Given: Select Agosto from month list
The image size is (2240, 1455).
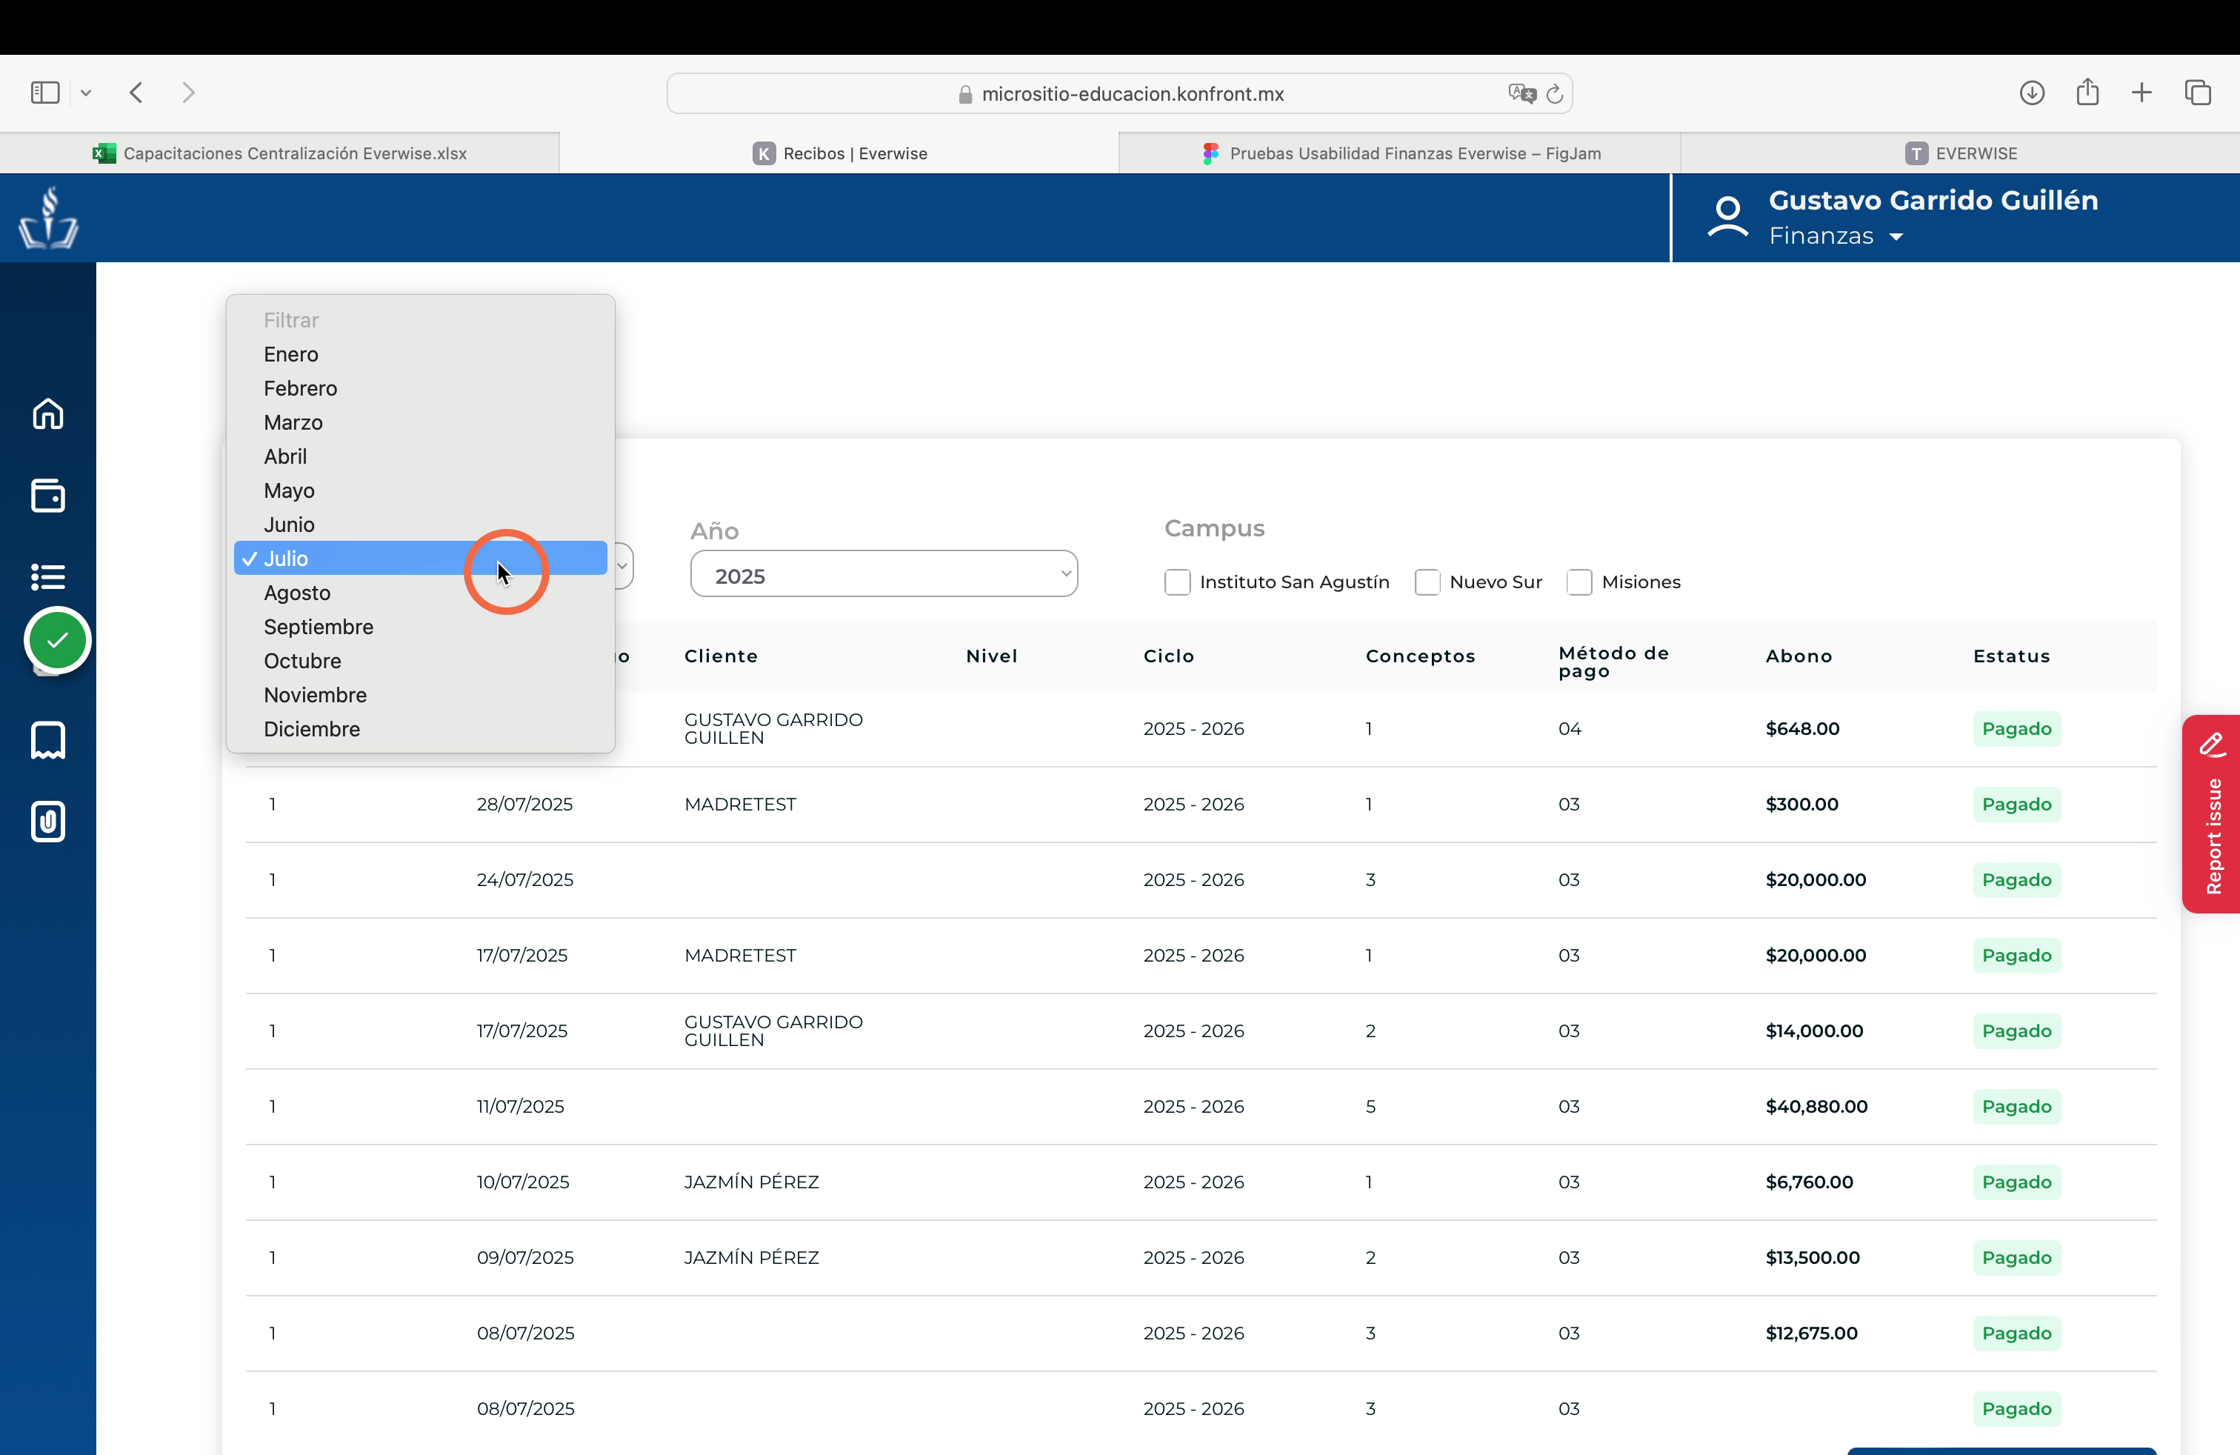Looking at the screenshot, I should (420, 593).
